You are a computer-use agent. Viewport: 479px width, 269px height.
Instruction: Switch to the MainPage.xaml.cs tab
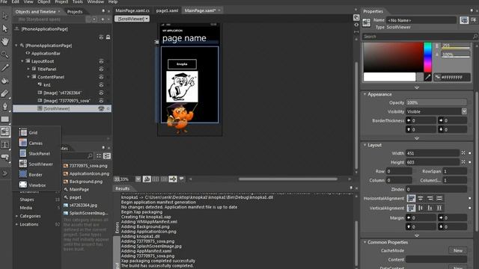click(132, 10)
